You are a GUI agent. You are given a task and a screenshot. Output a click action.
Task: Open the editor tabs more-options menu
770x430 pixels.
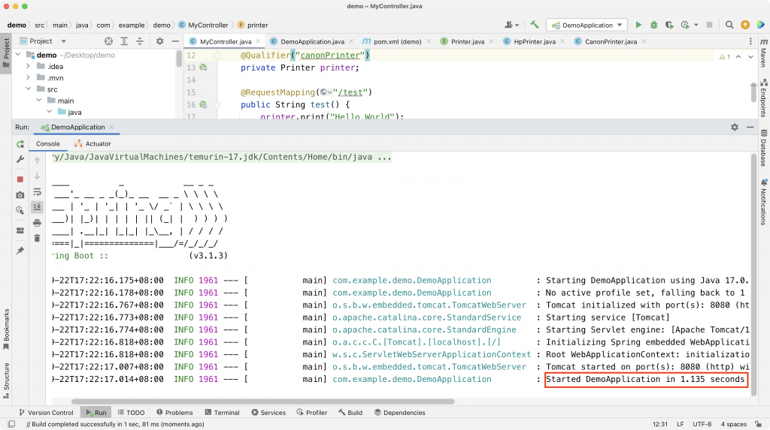tap(750, 42)
